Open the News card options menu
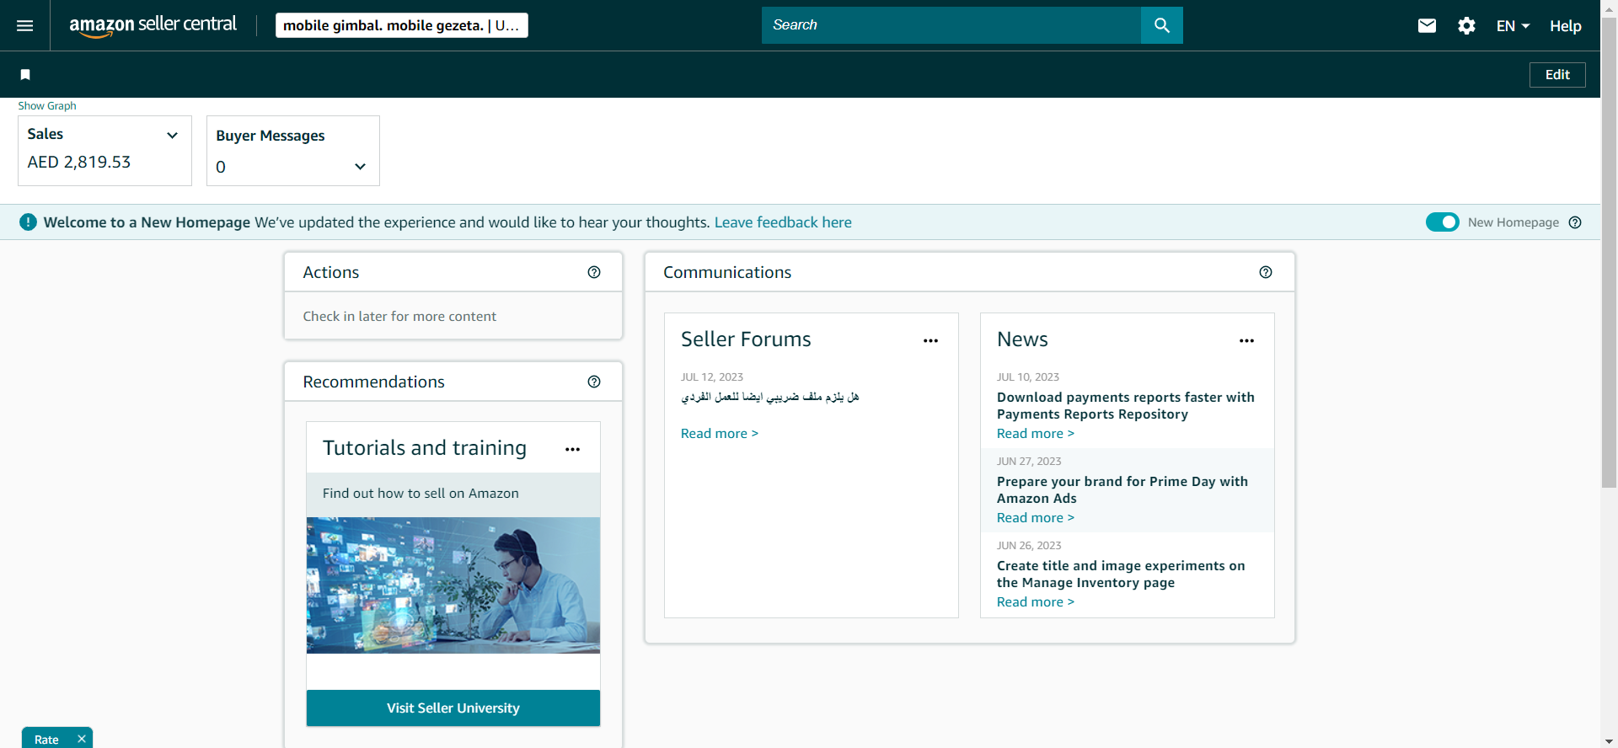The image size is (1618, 748). click(x=1246, y=341)
